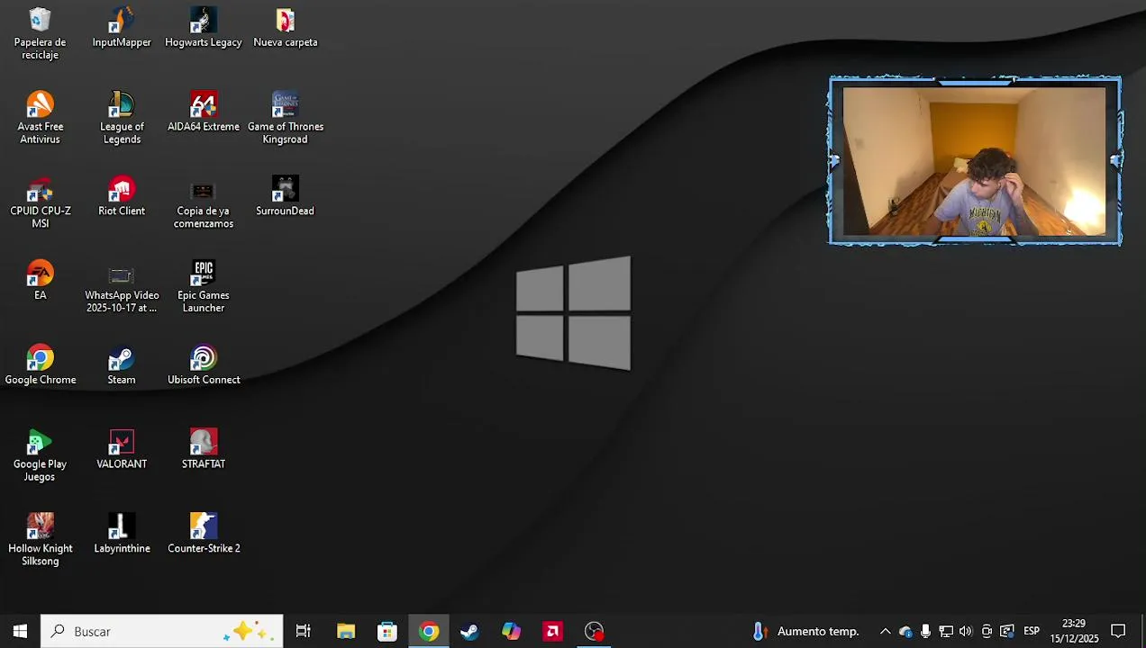Click the tray icon before ESP
Viewport: 1146px width, 648px height.
coord(1007,631)
